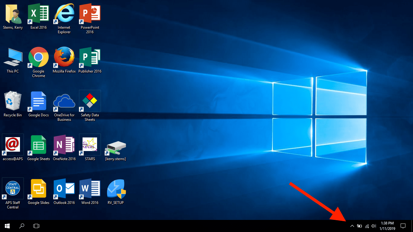Open APS Staff Central
Viewport: 413px width, 232px height.
(x=12, y=188)
